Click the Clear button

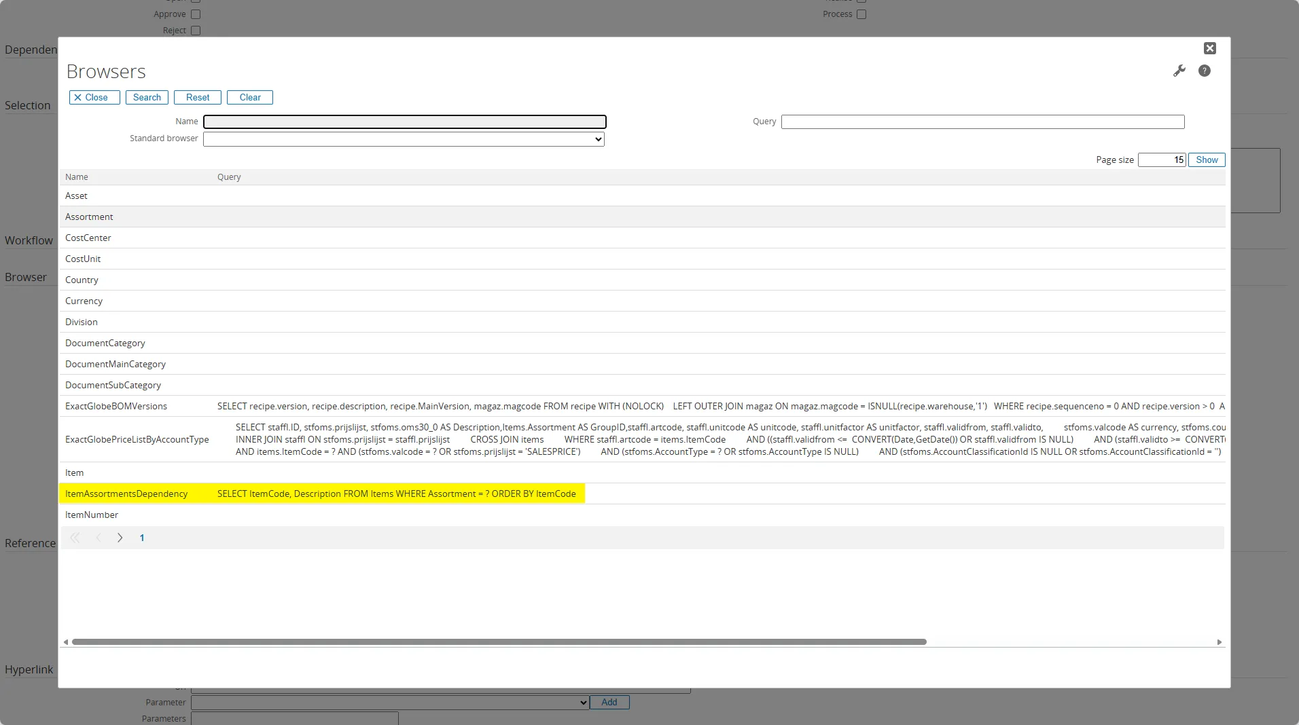(250, 98)
